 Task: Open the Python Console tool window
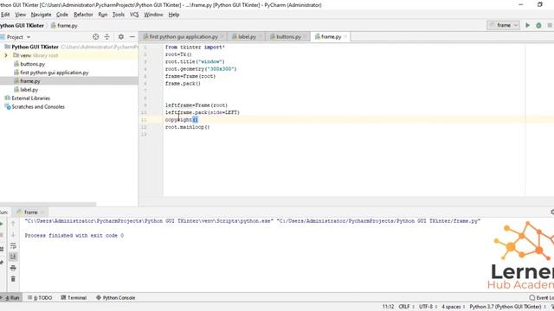(x=115, y=297)
